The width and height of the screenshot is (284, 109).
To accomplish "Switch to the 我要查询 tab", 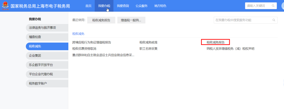I will (123, 6).
